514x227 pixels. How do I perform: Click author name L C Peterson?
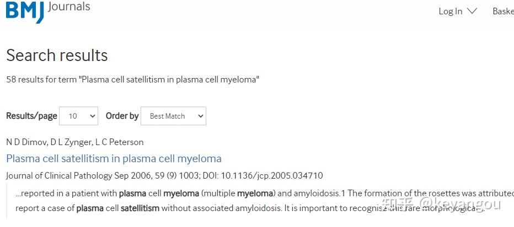point(119,142)
